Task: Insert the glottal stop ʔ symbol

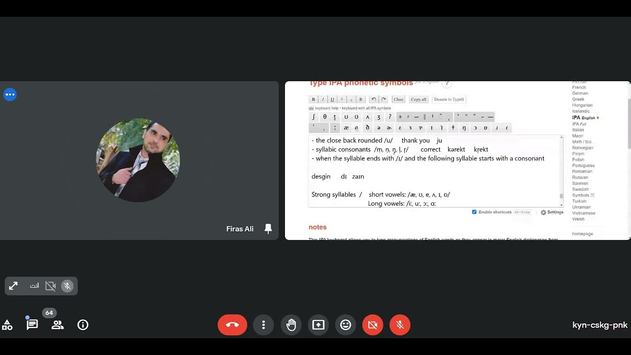Action: point(389,117)
